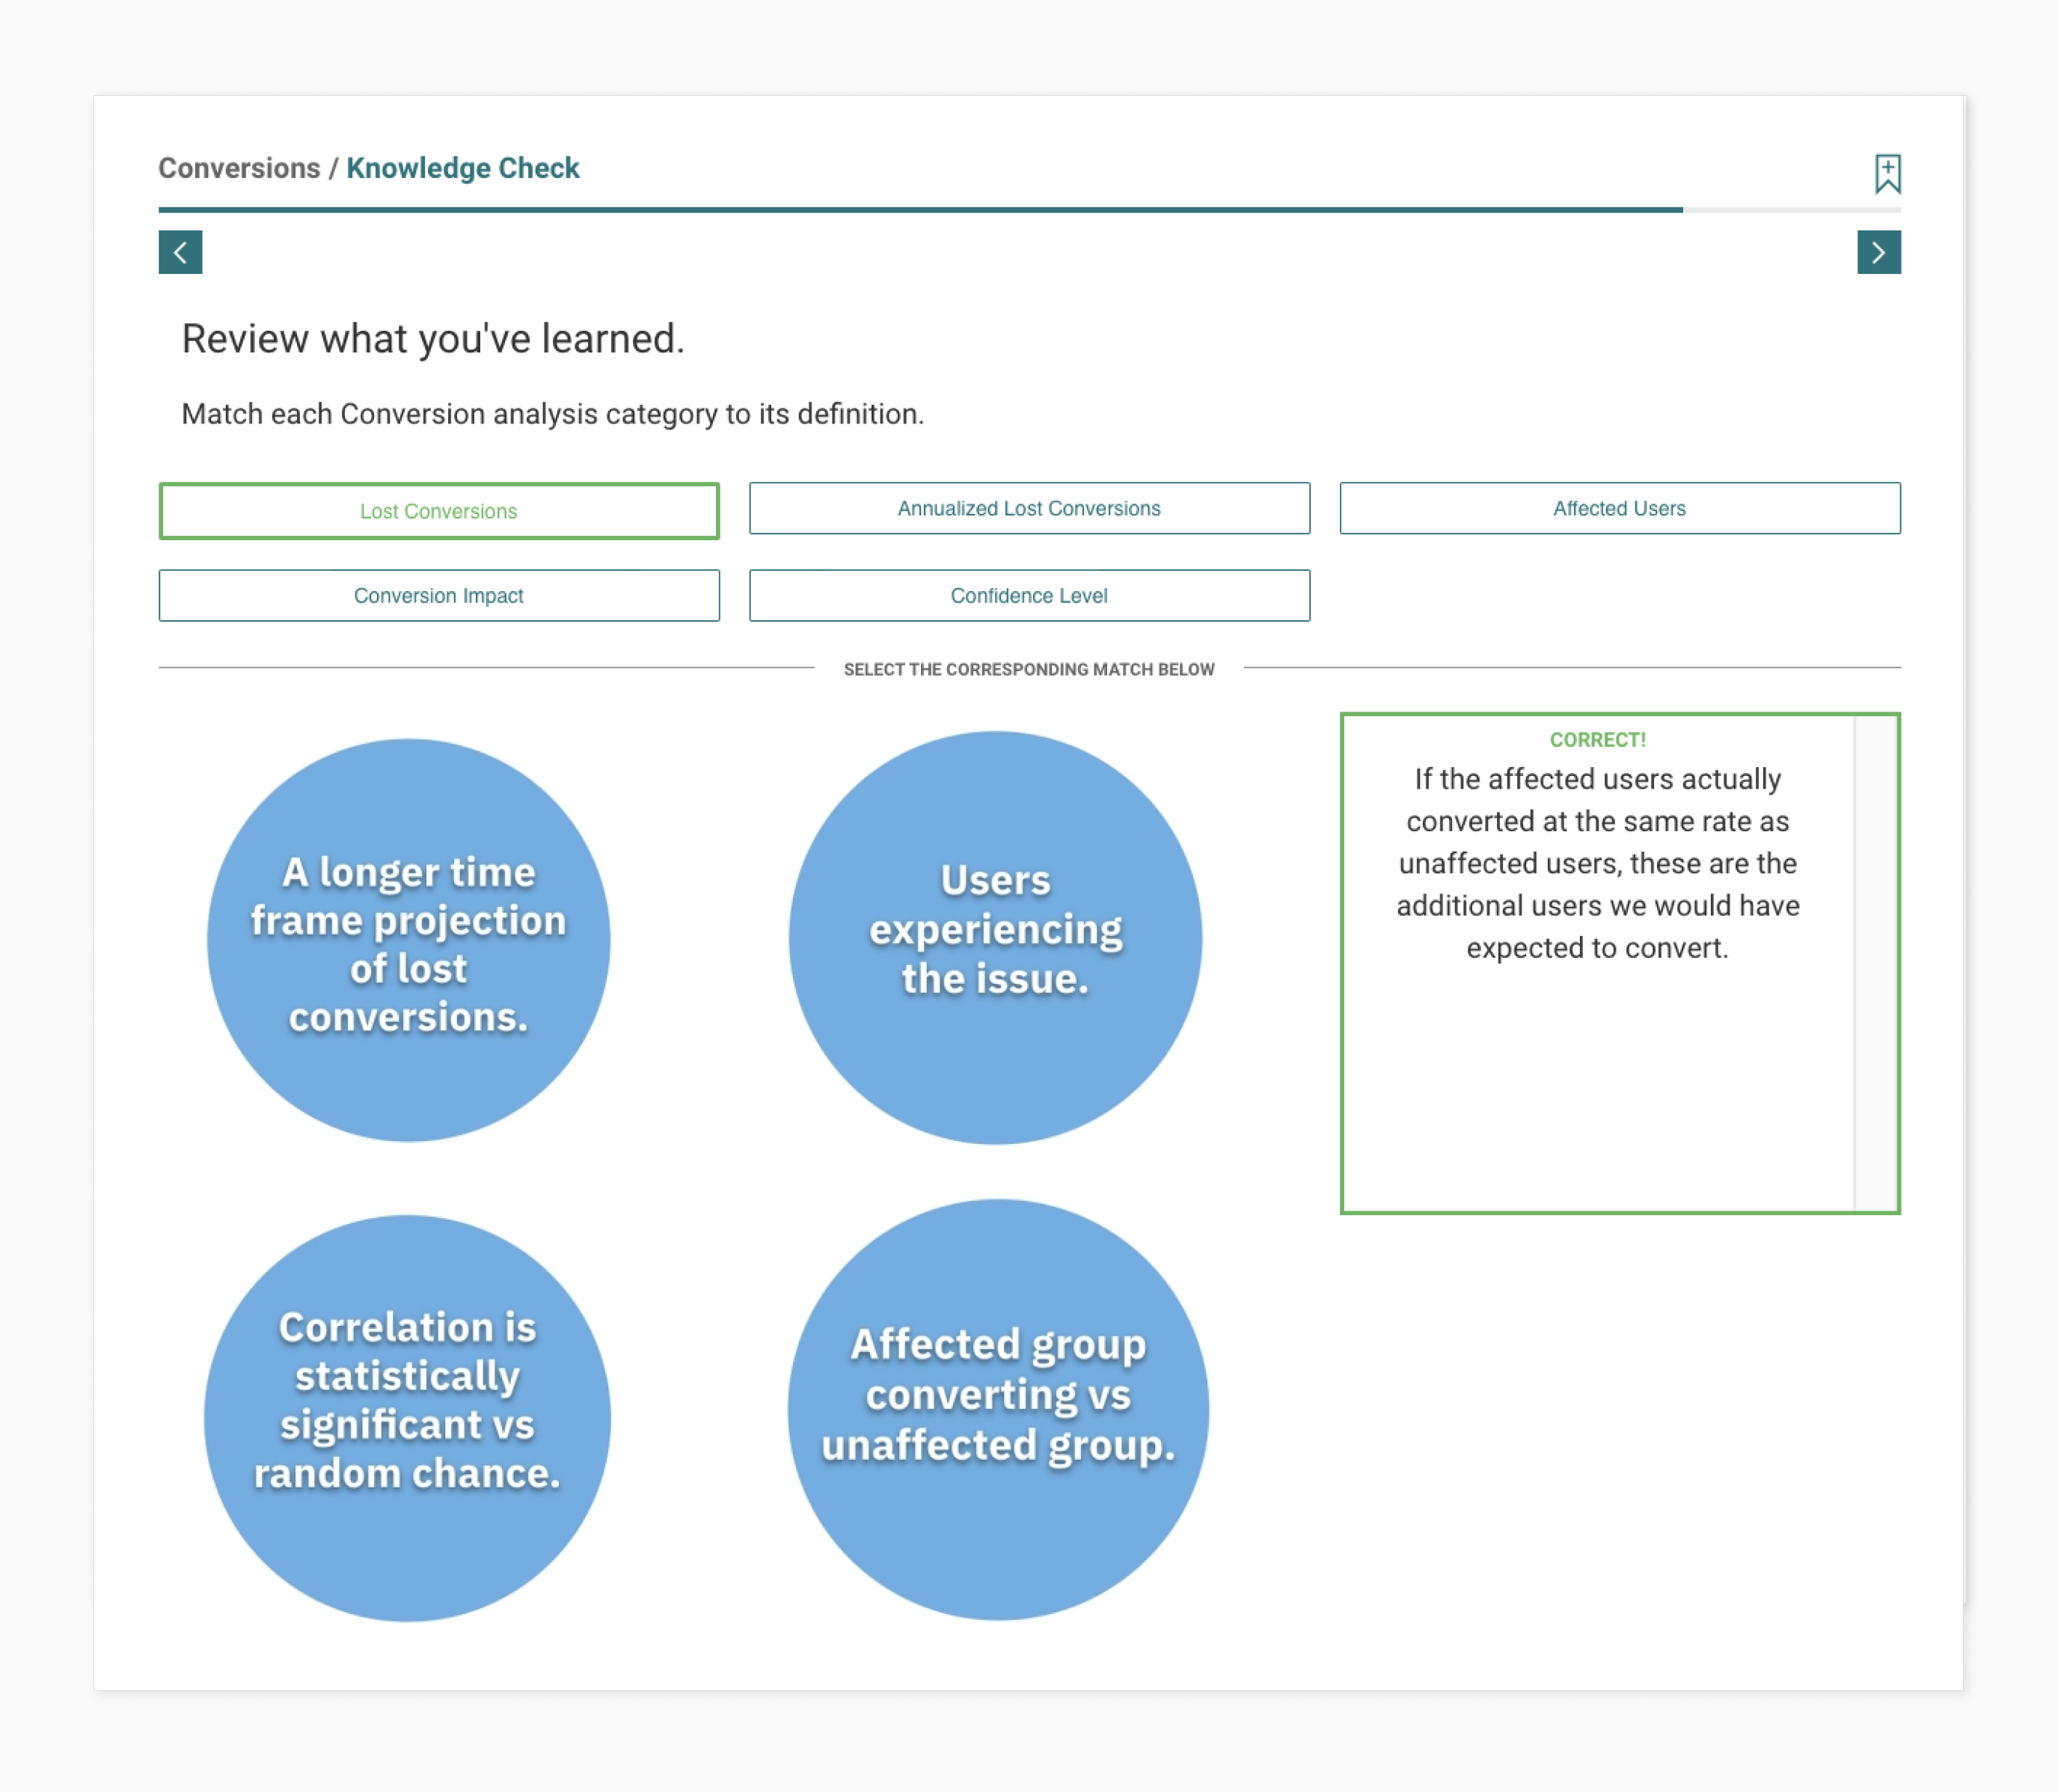Open the Conversions breadcrumb
The height and width of the screenshot is (1792, 2058).
pyautogui.click(x=239, y=168)
